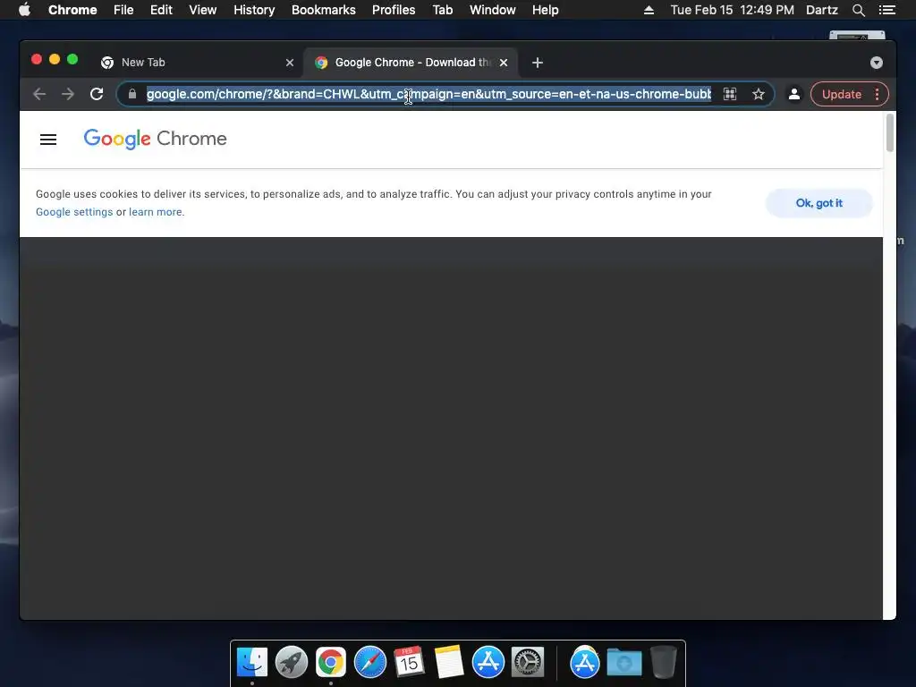Open the Google settings link

click(x=74, y=212)
